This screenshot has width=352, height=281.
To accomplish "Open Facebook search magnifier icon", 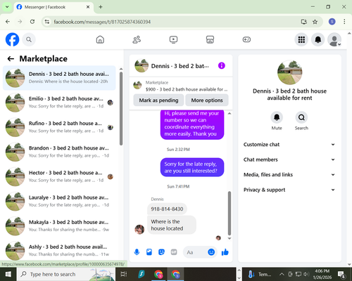I will pyautogui.click(x=29, y=39).
